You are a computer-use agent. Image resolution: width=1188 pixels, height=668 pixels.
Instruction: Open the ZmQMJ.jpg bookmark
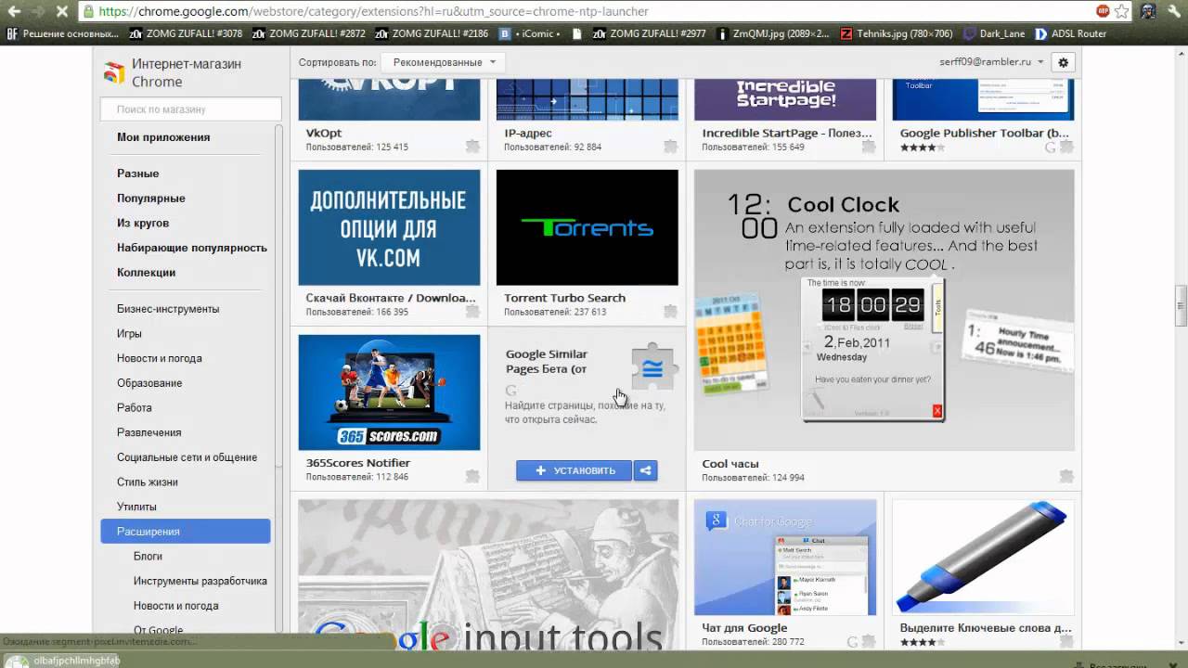click(772, 33)
